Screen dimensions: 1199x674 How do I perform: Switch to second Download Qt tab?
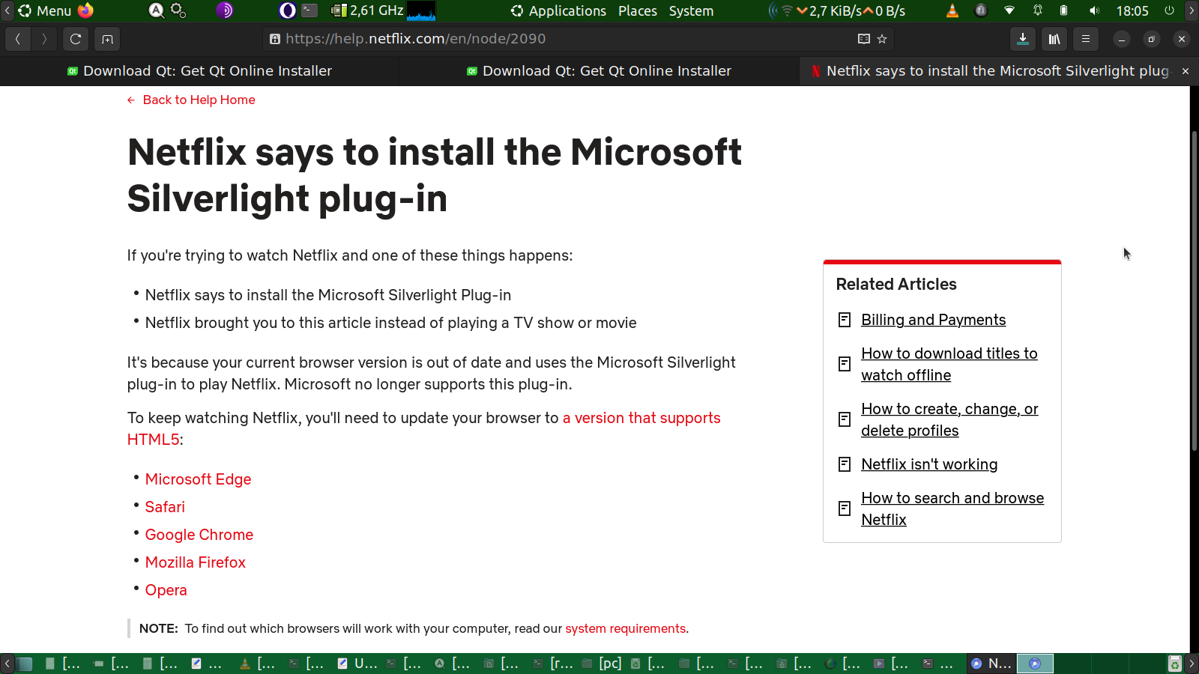coord(599,71)
